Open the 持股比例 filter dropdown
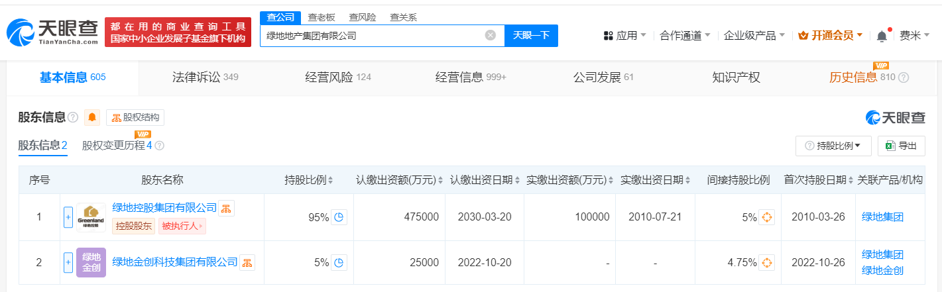 833,146
